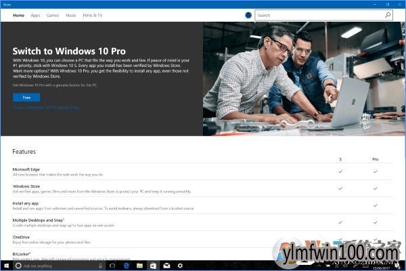Viewport: 406px width, 271px height.
Task: Click 'Multiple Desktops and Snap' feature title
Action: pos(38,220)
